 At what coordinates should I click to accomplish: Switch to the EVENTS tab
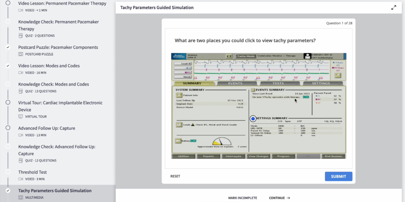[x=235, y=83]
